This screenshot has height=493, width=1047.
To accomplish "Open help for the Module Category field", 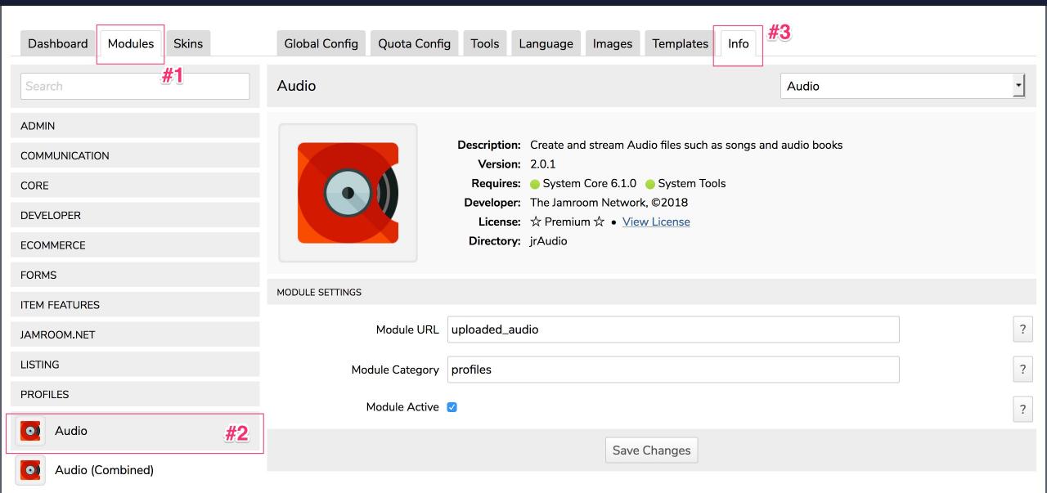I will tap(1022, 370).
